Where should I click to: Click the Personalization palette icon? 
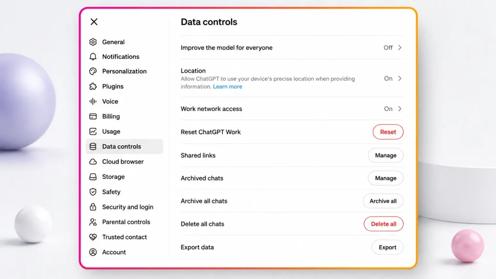point(93,71)
